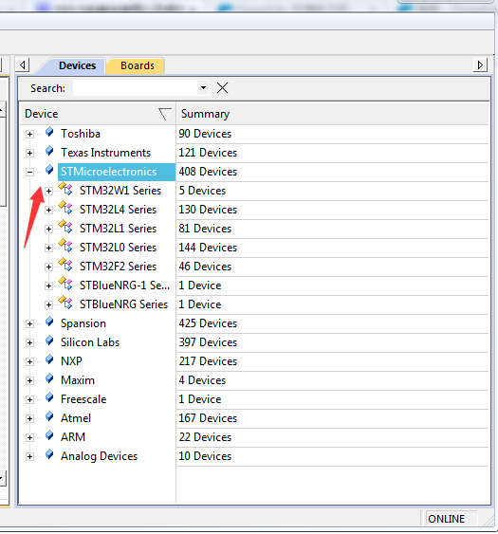Click the Summary column header

tap(332, 114)
